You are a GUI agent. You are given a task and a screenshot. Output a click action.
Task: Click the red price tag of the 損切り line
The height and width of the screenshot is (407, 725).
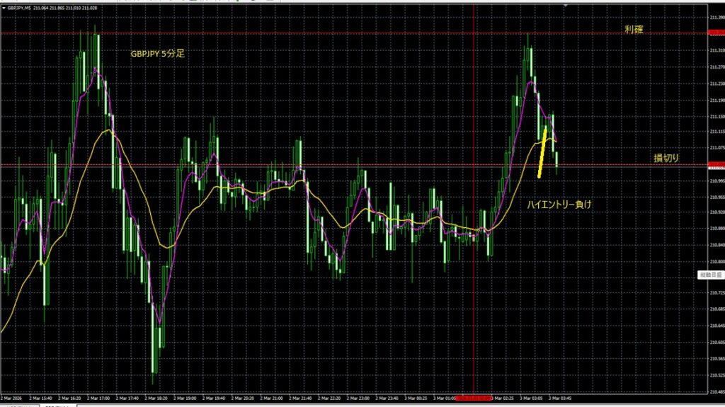pos(717,164)
